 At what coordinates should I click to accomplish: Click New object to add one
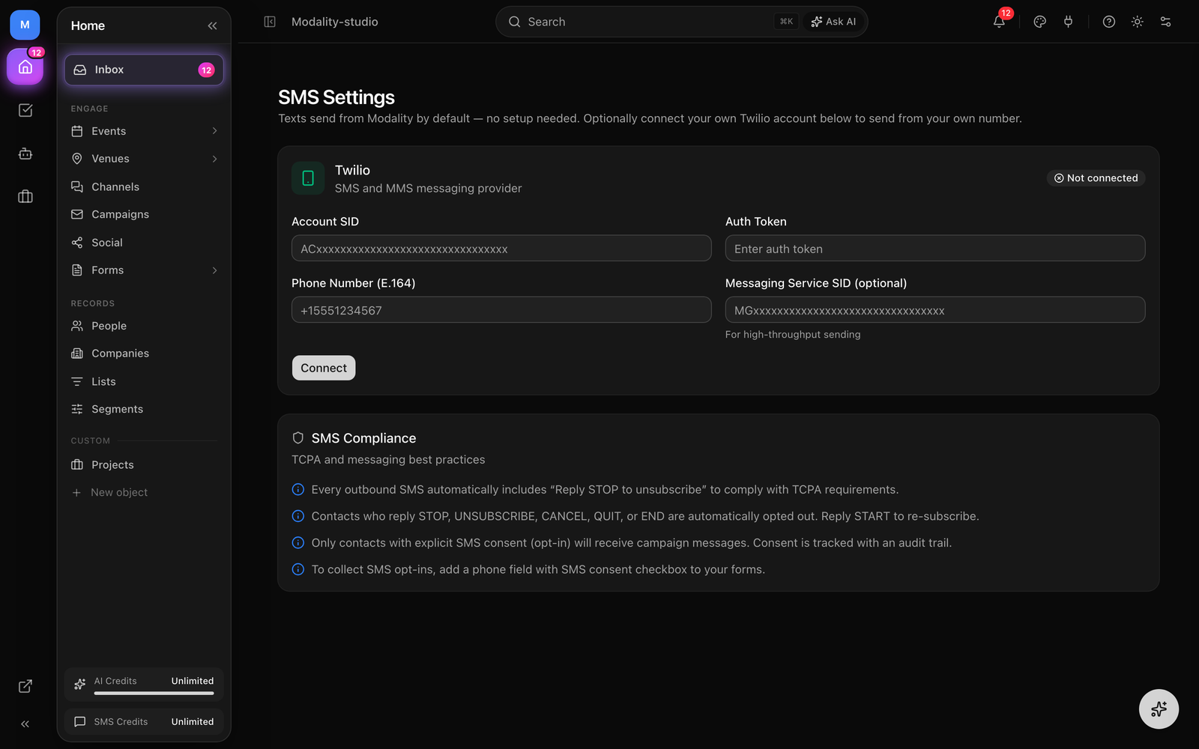coord(144,492)
